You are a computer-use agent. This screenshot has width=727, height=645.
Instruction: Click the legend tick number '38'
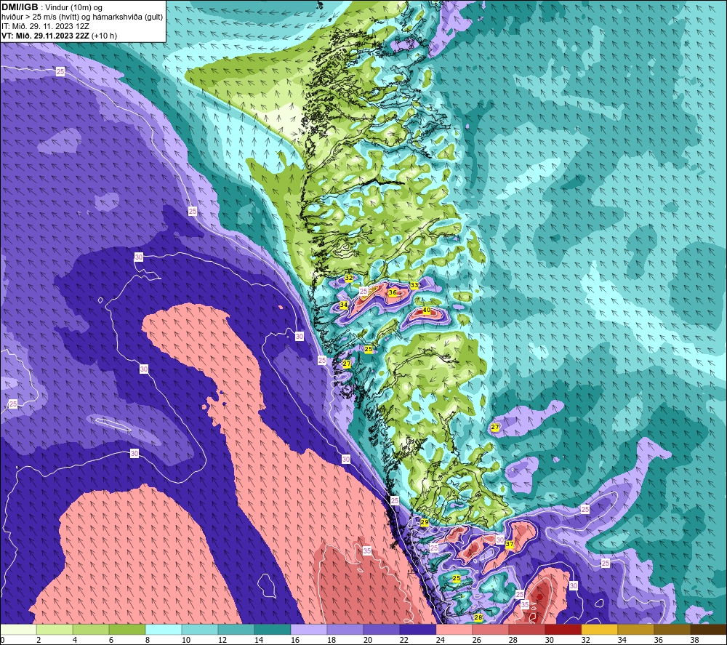tap(694, 640)
